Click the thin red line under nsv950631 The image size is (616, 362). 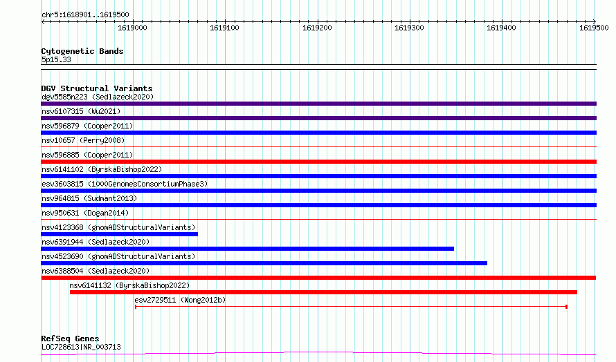[x=318, y=220]
